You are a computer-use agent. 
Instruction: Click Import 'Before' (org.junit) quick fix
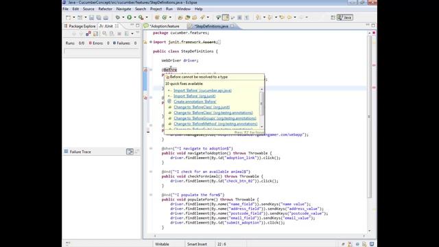[x=195, y=96]
